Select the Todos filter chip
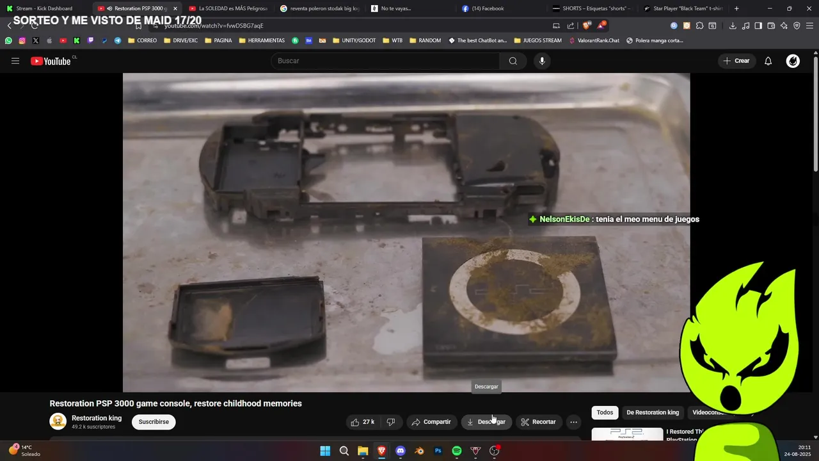This screenshot has height=461, width=819. coord(605,412)
